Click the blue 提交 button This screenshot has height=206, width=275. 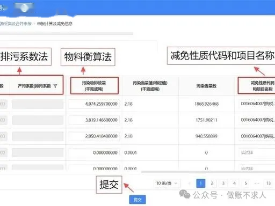pos(137,200)
